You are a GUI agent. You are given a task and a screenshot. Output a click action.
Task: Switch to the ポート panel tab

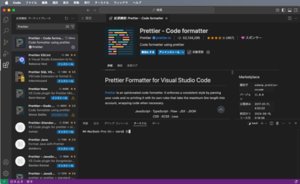click(x=156, y=123)
